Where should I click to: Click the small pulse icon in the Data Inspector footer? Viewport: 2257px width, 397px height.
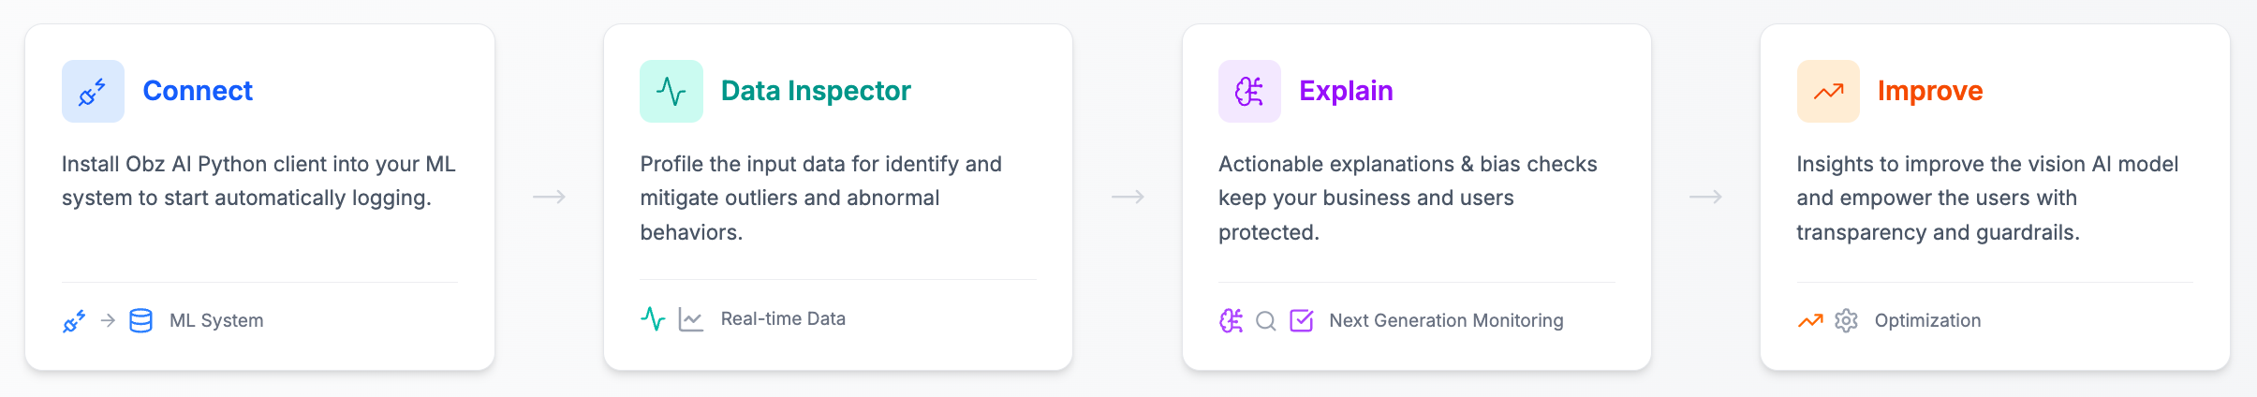pos(653,319)
